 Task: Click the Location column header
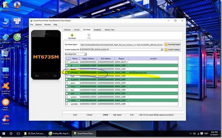153,59
